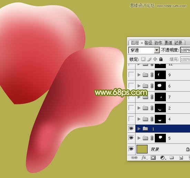Click folder icon of group 4
Viewport: 190px width, 178px height.
pos(145,119)
